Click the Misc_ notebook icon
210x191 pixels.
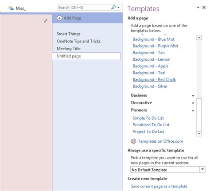tap(11, 8)
